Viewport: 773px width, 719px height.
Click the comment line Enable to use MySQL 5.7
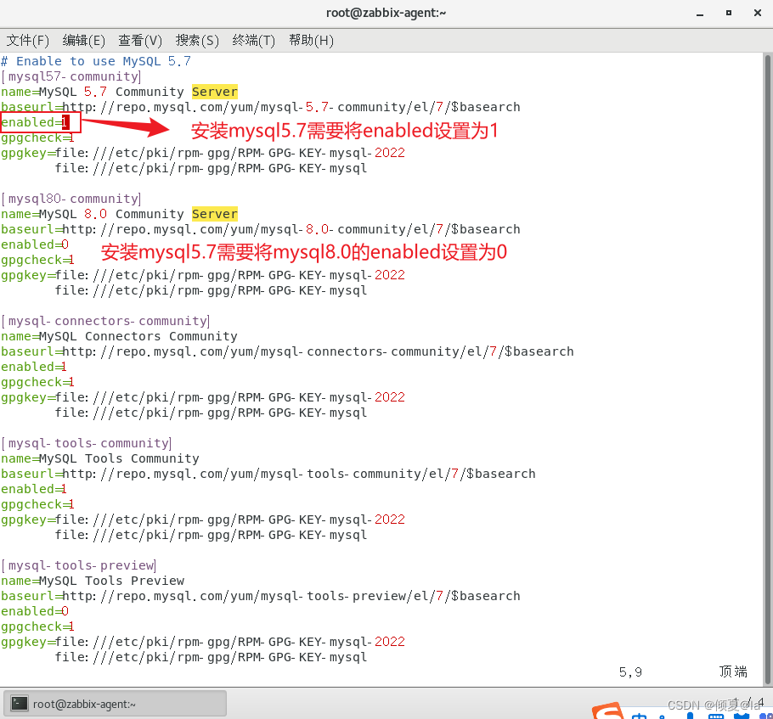click(96, 61)
